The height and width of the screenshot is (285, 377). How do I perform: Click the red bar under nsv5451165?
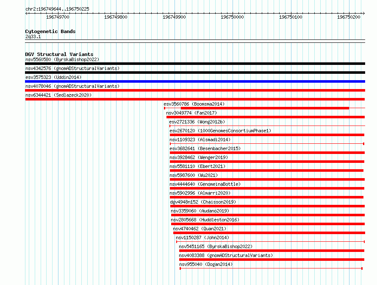click(272, 251)
